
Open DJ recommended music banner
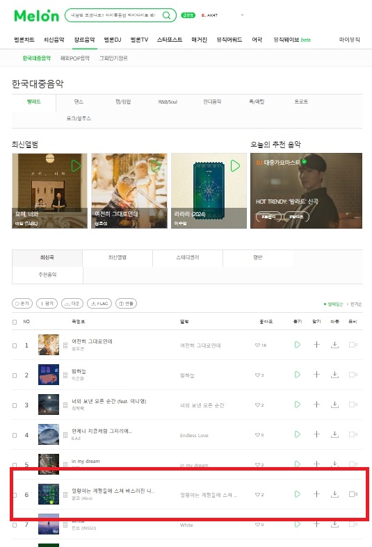click(306, 191)
